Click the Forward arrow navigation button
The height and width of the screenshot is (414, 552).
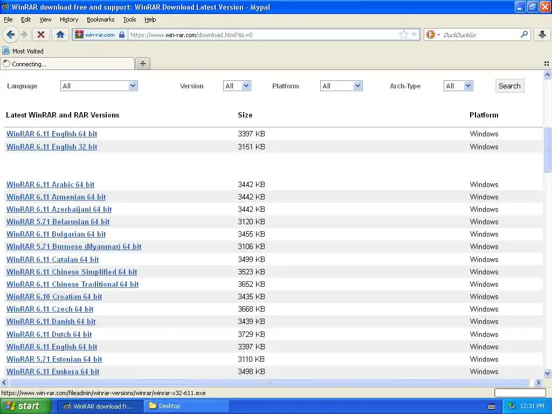[x=24, y=34]
